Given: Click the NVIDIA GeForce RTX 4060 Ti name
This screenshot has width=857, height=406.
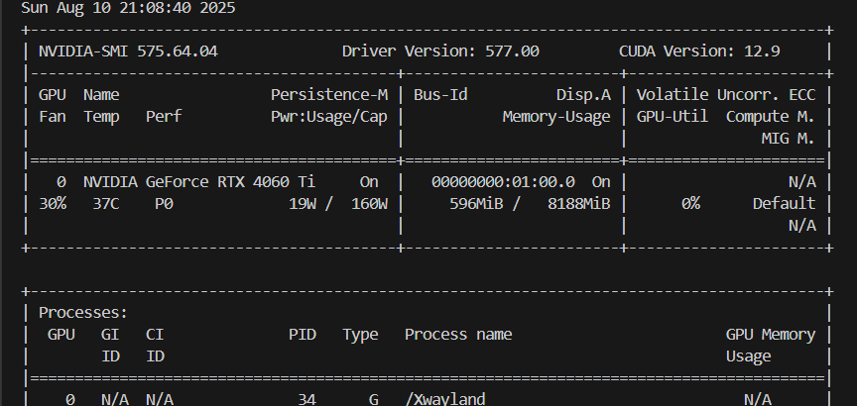Looking at the screenshot, I should click(199, 182).
